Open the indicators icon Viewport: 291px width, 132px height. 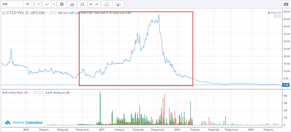pyautogui.click(x=71, y=4)
